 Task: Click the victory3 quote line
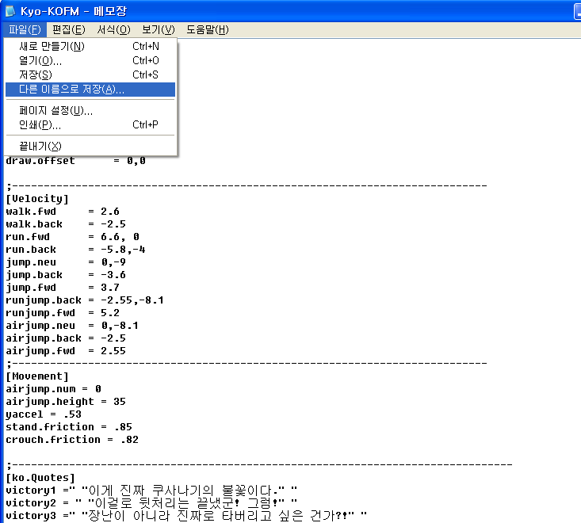(x=186, y=516)
